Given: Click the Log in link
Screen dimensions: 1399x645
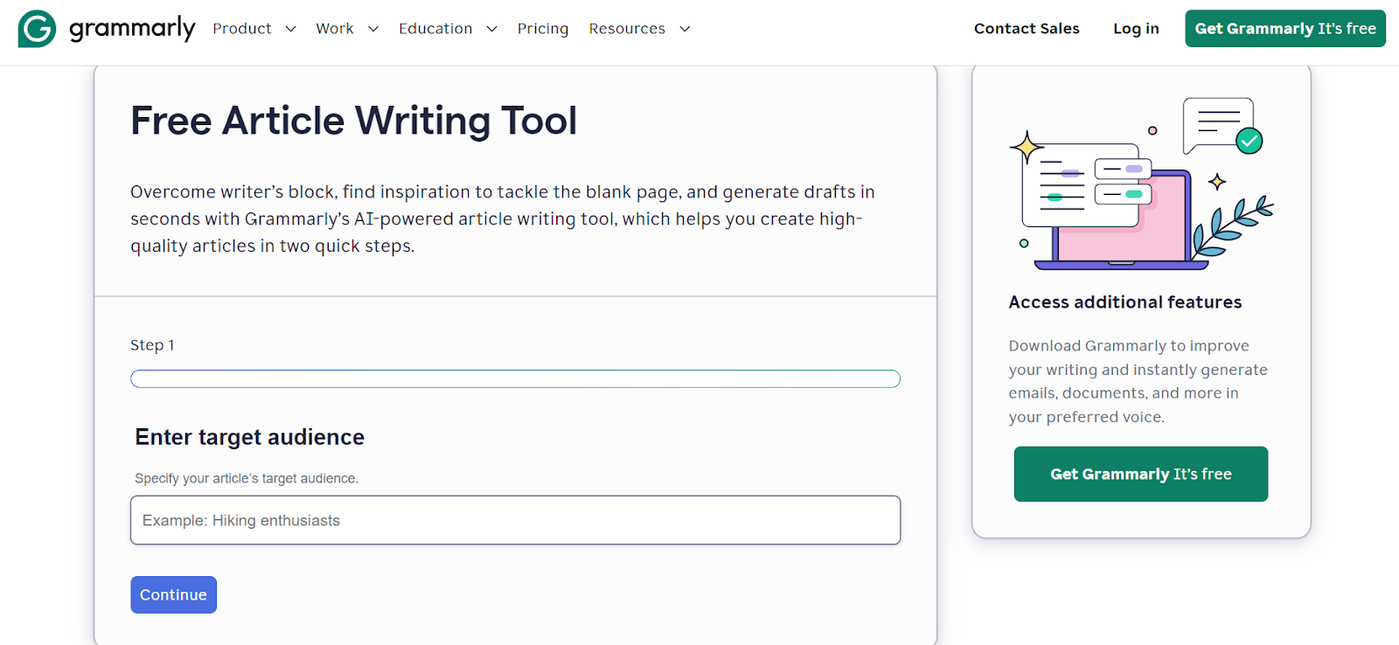Looking at the screenshot, I should 1136,29.
